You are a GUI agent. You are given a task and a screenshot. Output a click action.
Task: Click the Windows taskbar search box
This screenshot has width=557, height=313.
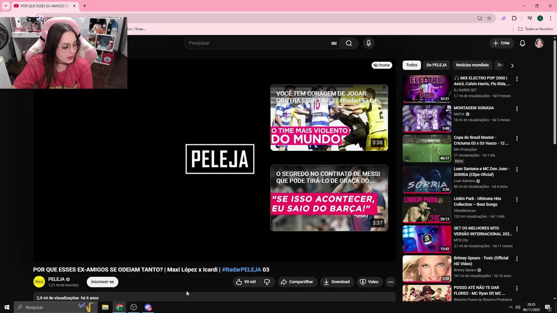tap(55, 307)
